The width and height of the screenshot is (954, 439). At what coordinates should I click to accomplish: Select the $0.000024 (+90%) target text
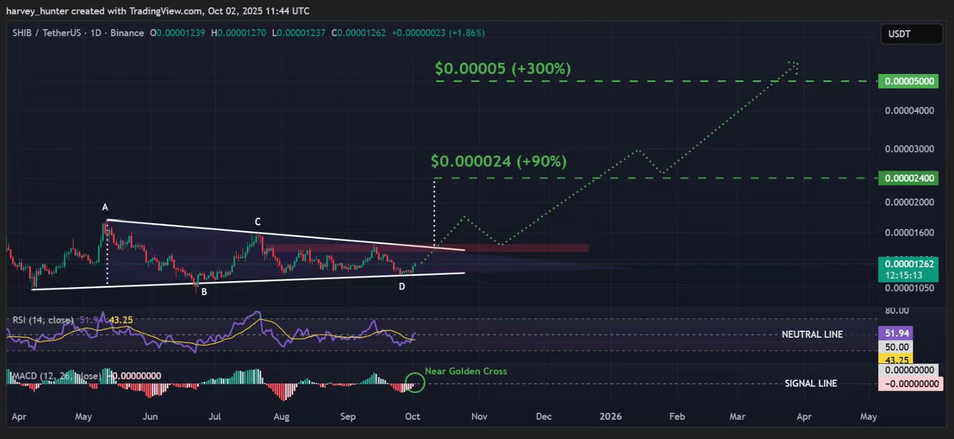(499, 161)
